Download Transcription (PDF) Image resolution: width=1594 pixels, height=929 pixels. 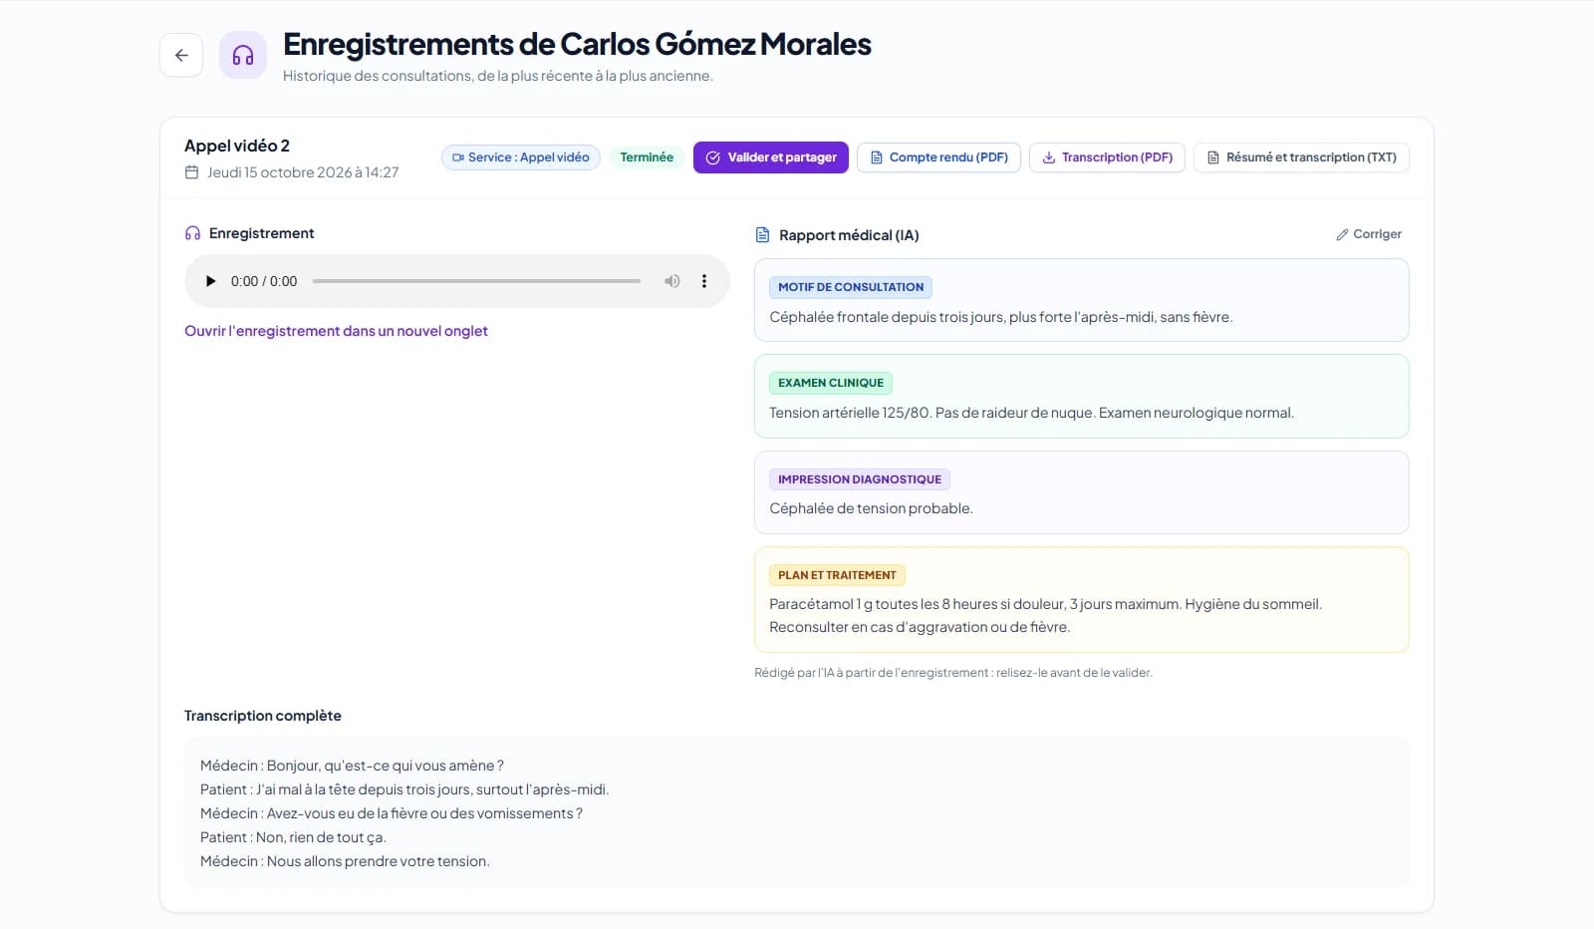click(x=1107, y=157)
